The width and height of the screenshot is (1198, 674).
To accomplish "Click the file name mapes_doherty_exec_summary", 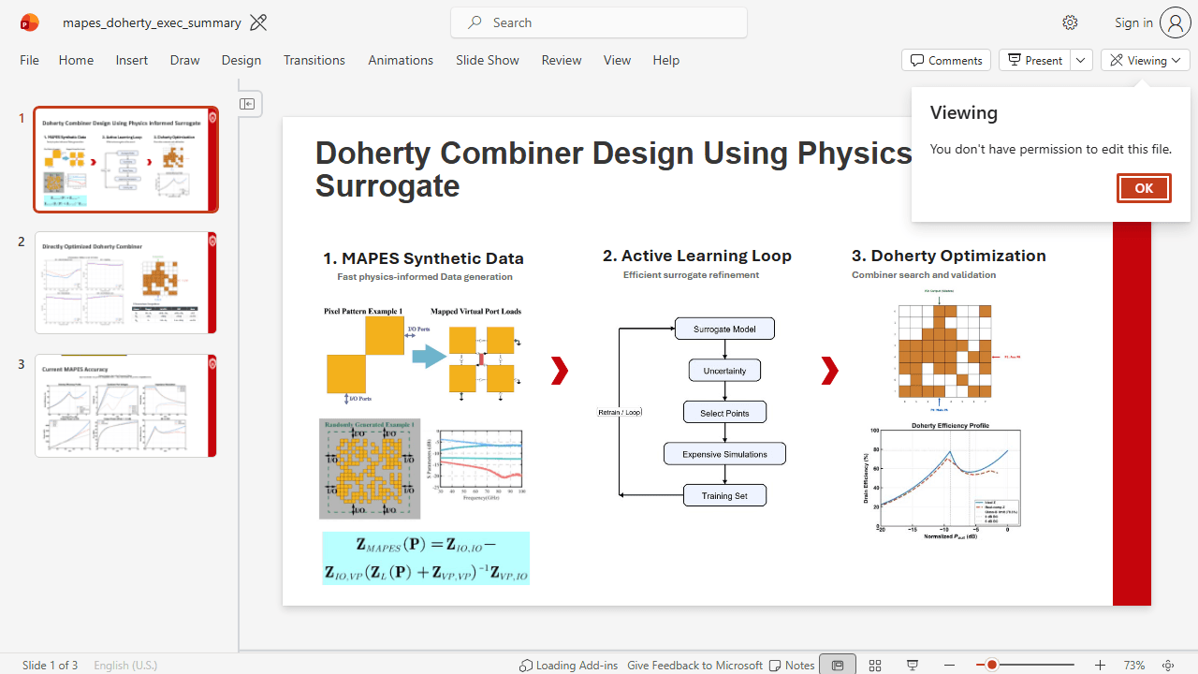I will click(152, 22).
